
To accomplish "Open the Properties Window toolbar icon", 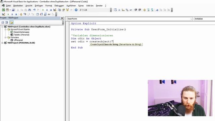I will point(63,10).
